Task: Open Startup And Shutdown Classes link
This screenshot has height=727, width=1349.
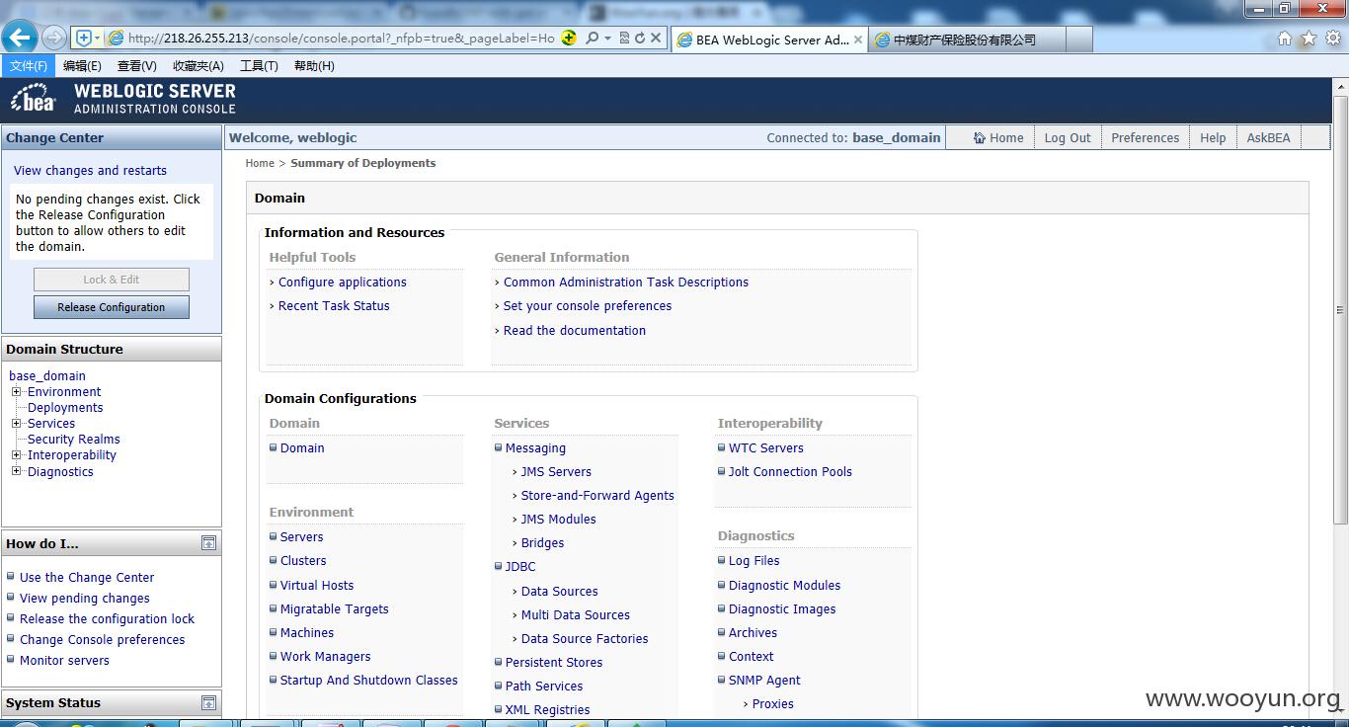Action: pos(369,680)
